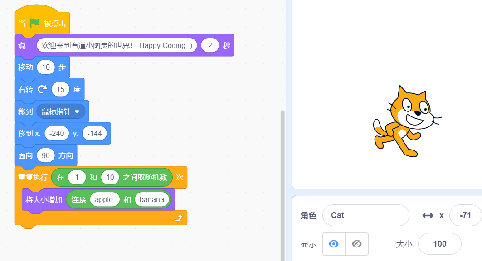This screenshot has height=261, width=482.
Task: Click the sprite name field Cat
Action: (x=366, y=215)
